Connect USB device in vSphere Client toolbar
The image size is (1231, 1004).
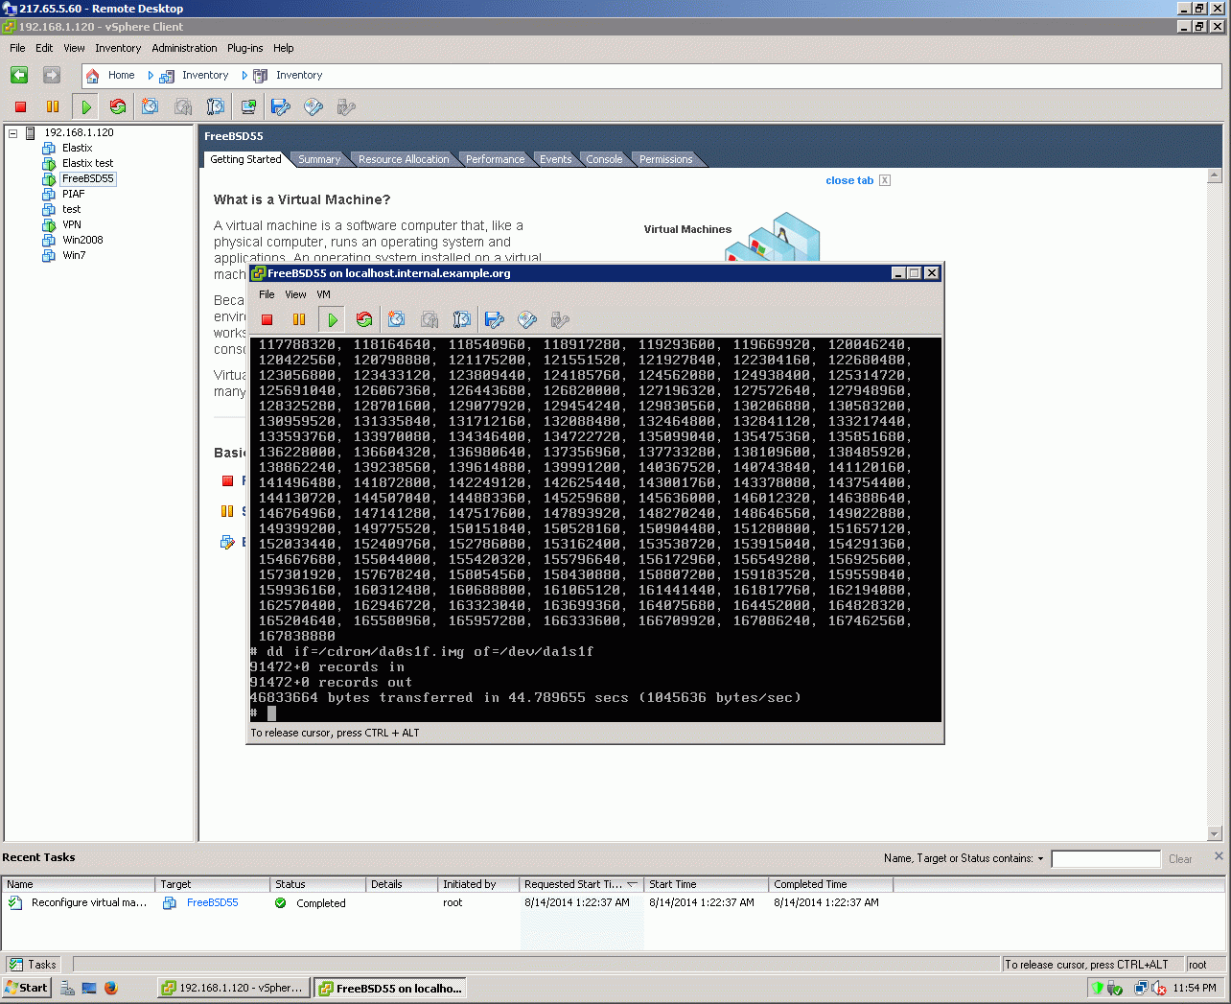(346, 106)
